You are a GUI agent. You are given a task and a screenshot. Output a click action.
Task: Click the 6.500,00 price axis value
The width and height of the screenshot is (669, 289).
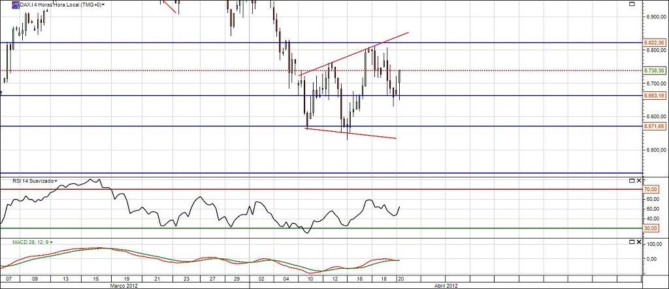(x=656, y=150)
